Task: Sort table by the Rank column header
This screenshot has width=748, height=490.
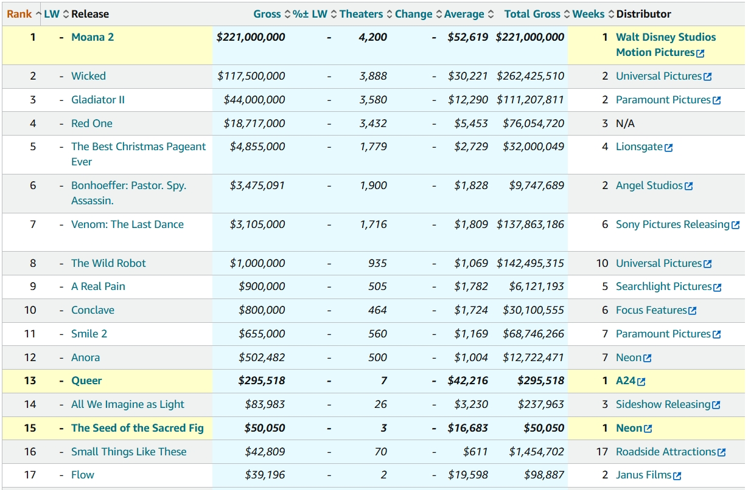Action: 24,14
